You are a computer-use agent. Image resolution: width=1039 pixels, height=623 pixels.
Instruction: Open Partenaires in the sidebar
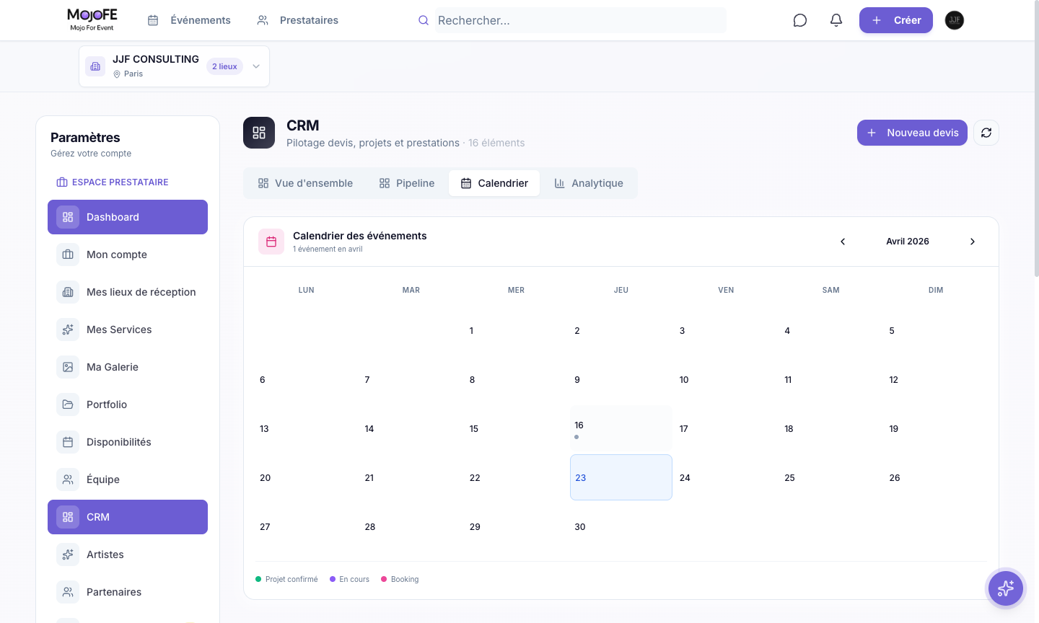[x=128, y=592]
